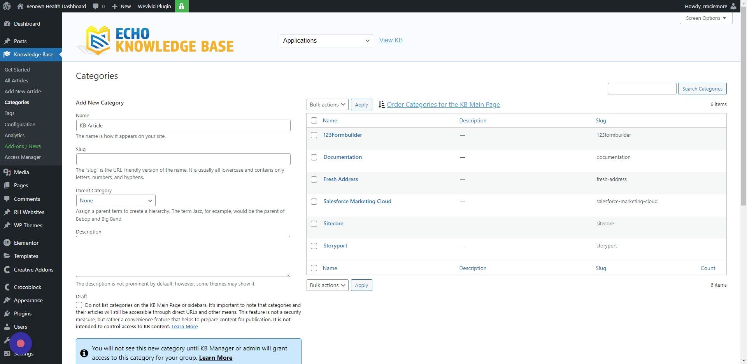Click the Search Categories button
747x364 pixels.
702,89
